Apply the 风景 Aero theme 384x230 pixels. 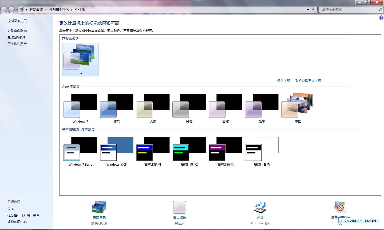[x=189, y=108]
